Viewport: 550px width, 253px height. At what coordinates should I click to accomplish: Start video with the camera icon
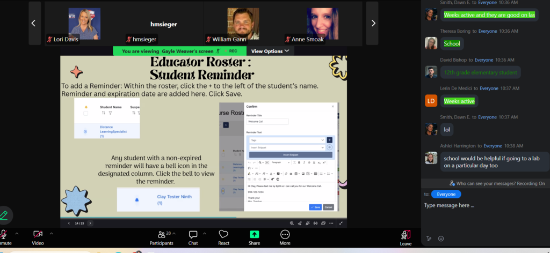click(38, 235)
